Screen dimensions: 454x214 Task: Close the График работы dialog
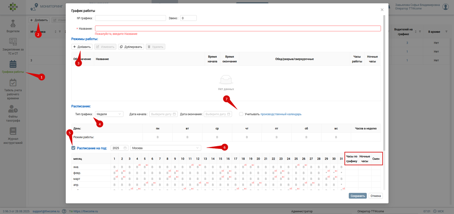click(x=382, y=10)
